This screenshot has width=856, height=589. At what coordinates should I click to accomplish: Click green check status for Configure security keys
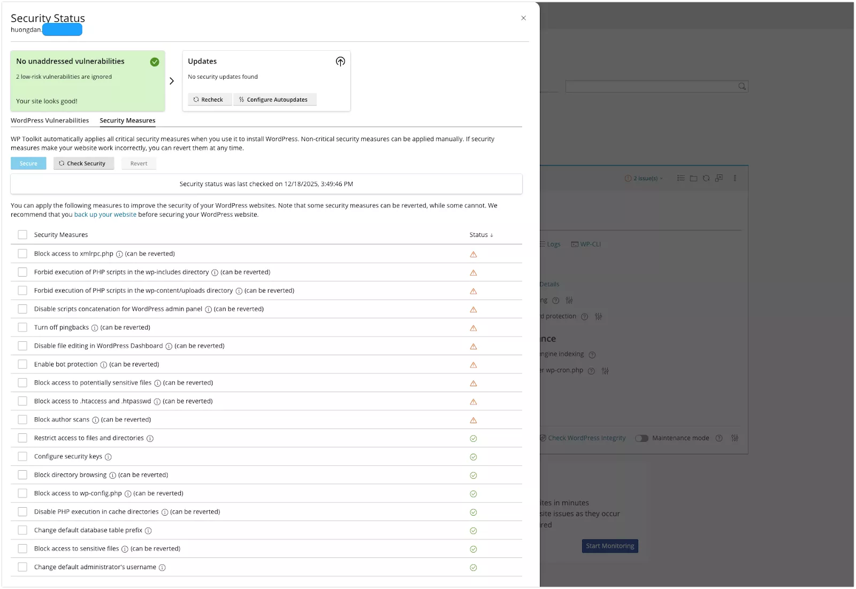point(473,457)
